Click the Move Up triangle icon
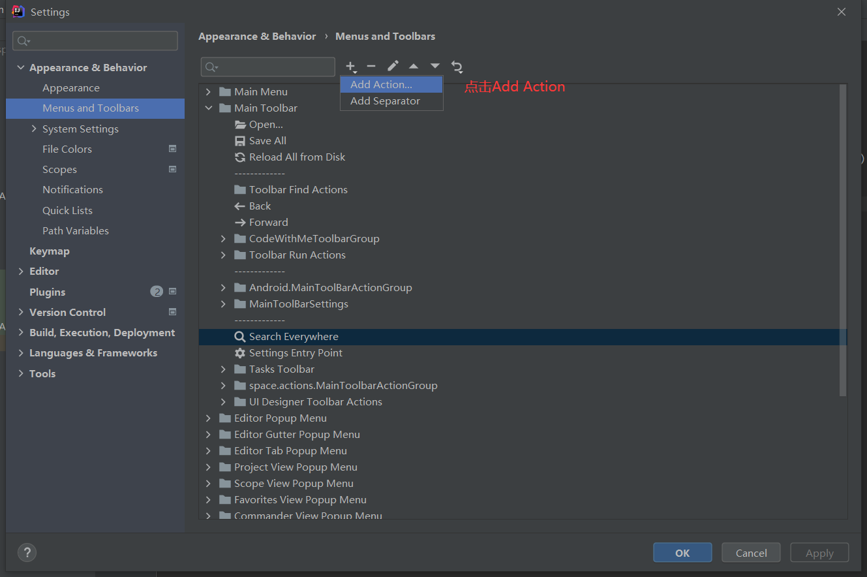 414,67
